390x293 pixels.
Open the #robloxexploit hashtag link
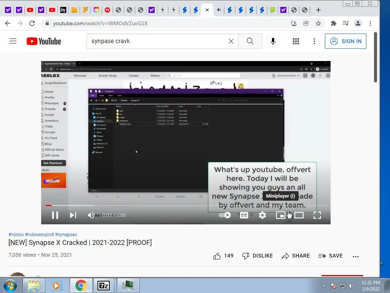point(39,235)
